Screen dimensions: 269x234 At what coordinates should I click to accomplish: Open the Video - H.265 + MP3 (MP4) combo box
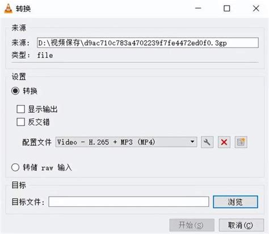pyautogui.click(x=126, y=142)
